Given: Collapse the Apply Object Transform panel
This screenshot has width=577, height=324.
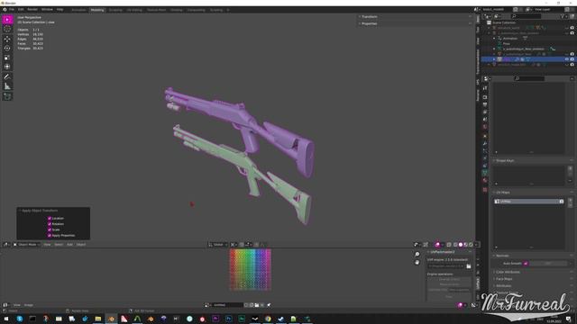Looking at the screenshot, I should pyautogui.click(x=40, y=211).
